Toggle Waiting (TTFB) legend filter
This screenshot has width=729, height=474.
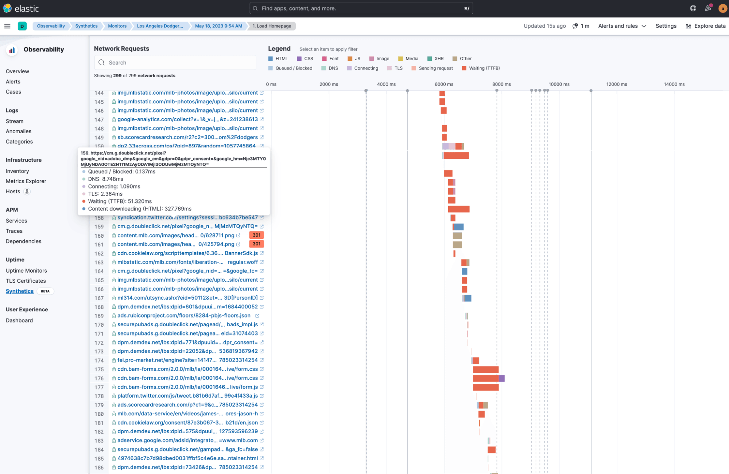481,68
